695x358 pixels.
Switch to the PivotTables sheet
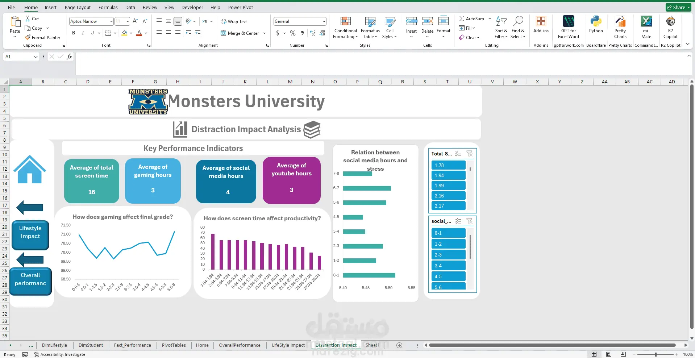pos(174,345)
